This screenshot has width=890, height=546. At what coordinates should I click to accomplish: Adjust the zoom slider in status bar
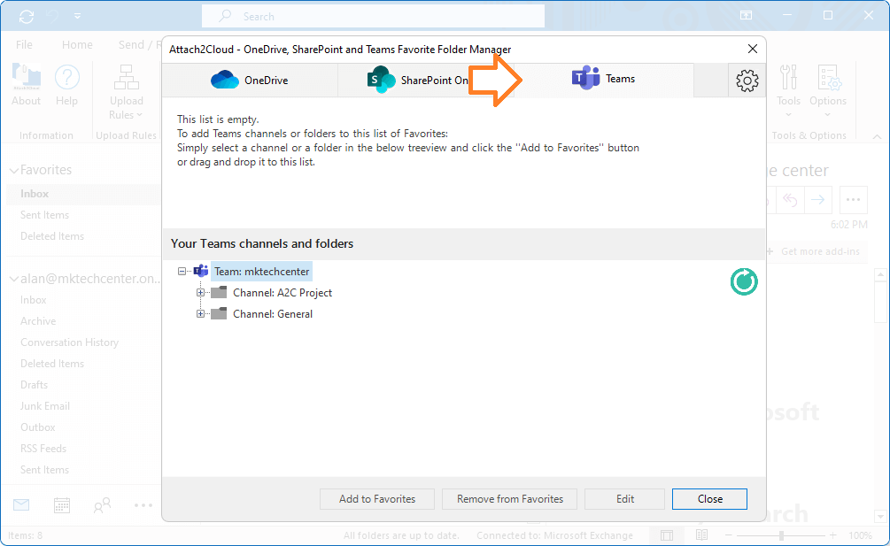(783, 534)
